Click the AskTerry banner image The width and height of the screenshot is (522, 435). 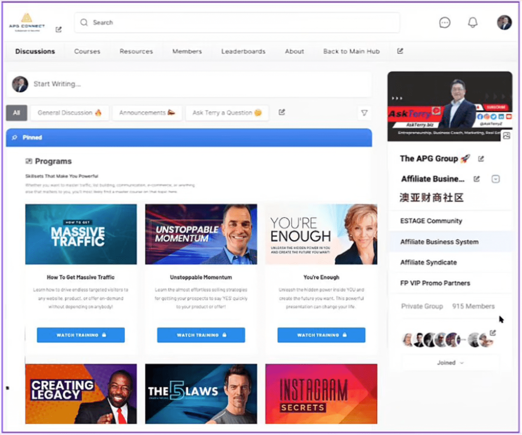(450, 106)
